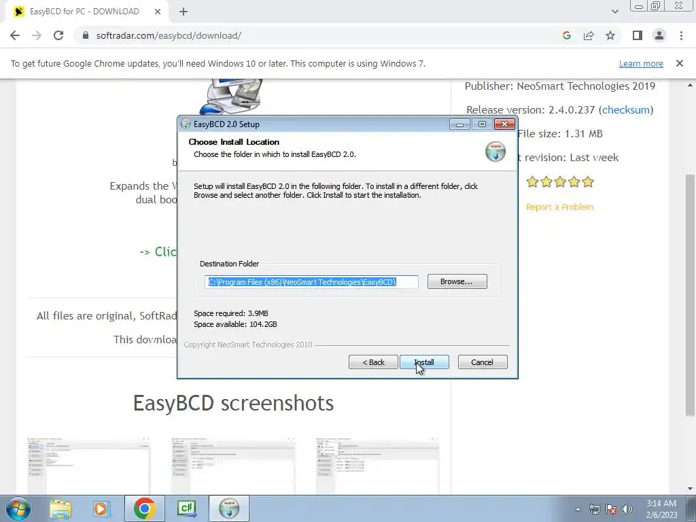
Task: Cancel the EasyBCD setup wizard
Action: pyautogui.click(x=483, y=362)
